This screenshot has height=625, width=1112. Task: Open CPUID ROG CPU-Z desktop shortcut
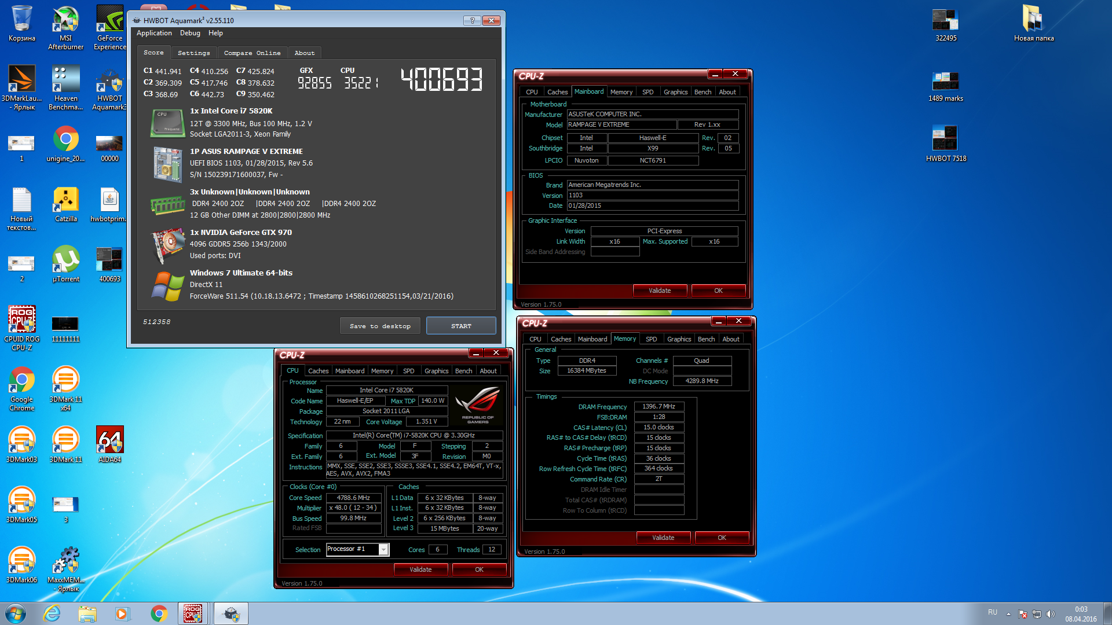[22, 329]
